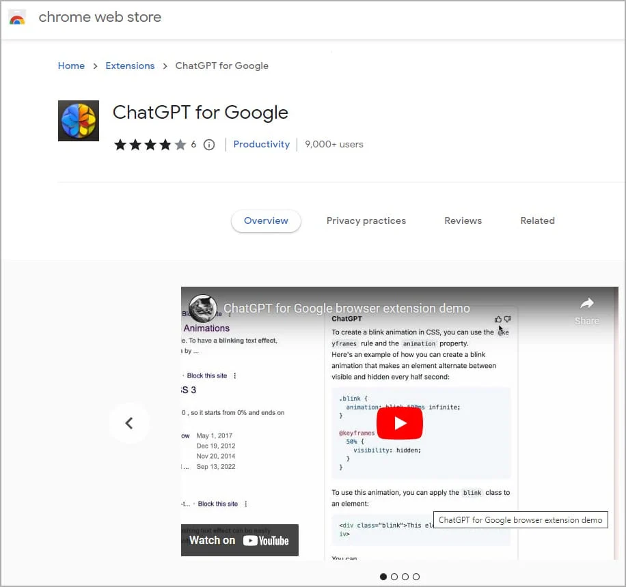Click the ChatGPT for Google extension icon
The height and width of the screenshot is (587, 626).
click(78, 121)
